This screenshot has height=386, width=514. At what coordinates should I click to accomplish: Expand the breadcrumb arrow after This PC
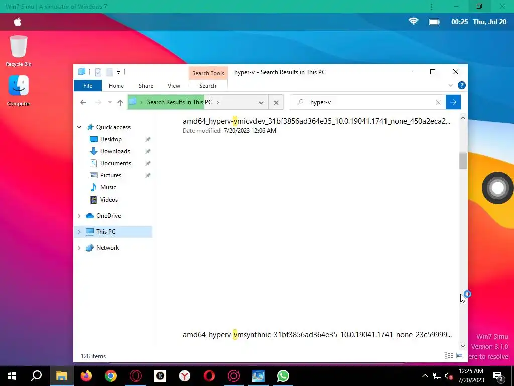[218, 102]
